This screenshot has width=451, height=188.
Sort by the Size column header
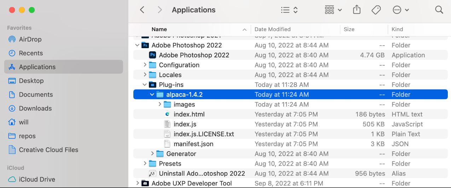(349, 29)
